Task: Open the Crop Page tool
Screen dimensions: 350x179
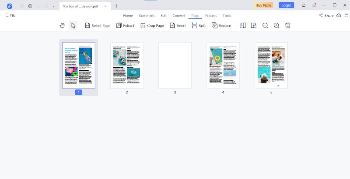Action: point(152,26)
